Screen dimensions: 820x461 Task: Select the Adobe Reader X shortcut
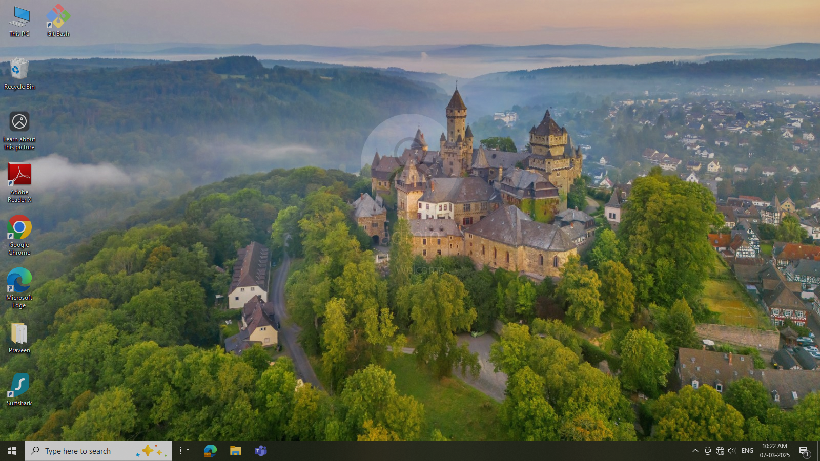[x=19, y=182]
